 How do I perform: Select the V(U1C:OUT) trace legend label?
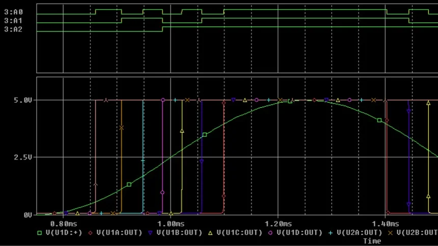click(x=239, y=233)
